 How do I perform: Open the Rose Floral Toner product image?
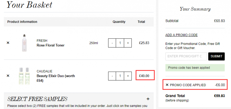tap(24, 43)
